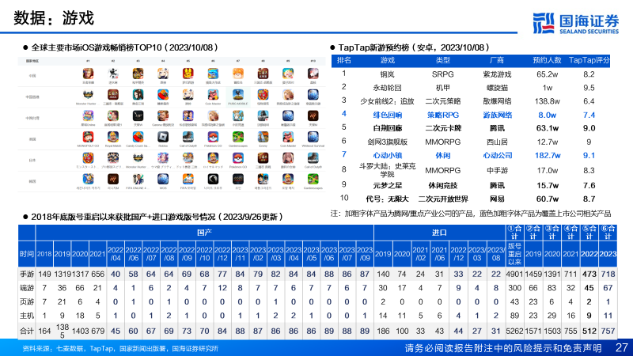The width and height of the screenshot is (633, 356).
Task: Click the black 天堂W icon in 中国台湾 row
Action: (138, 116)
